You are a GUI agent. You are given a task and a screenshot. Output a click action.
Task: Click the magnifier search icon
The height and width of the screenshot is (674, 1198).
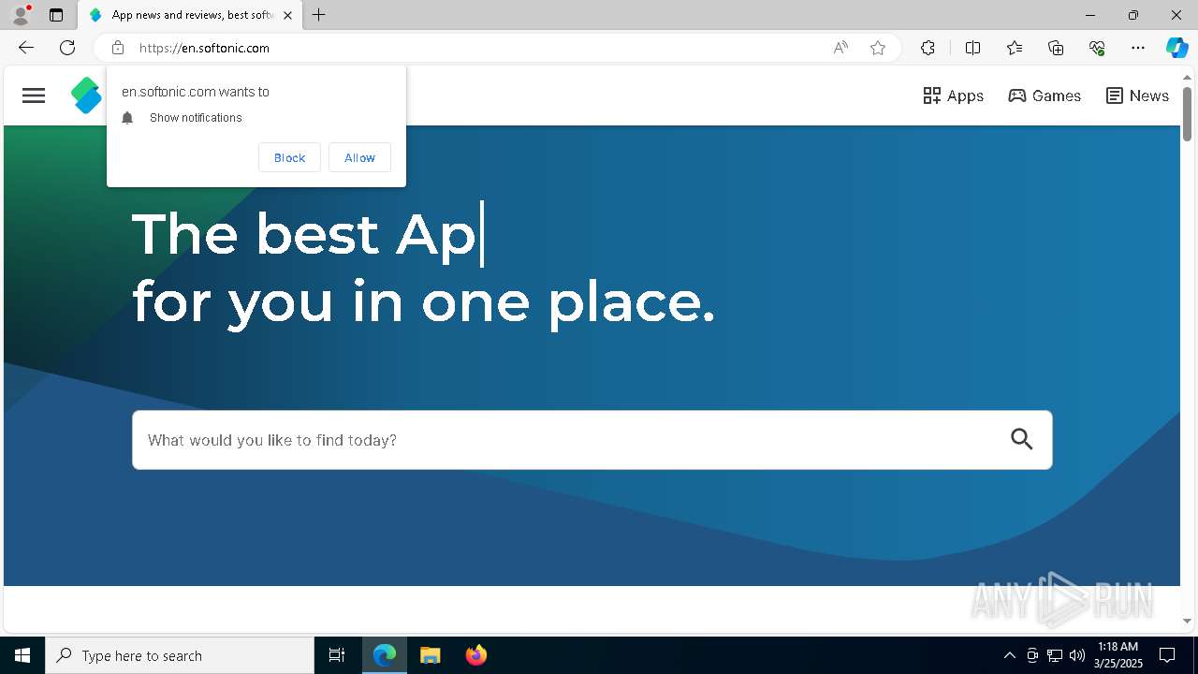[1022, 439]
